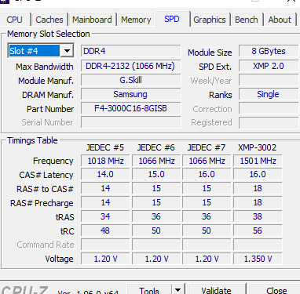Open the Caches tab
Viewport: 300px width, 294px height.
click(x=49, y=20)
